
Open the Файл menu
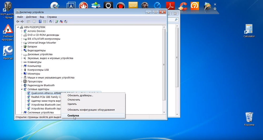(20, 17)
